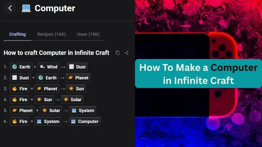
Task: Open Planet result in step 2
Action: point(78,78)
